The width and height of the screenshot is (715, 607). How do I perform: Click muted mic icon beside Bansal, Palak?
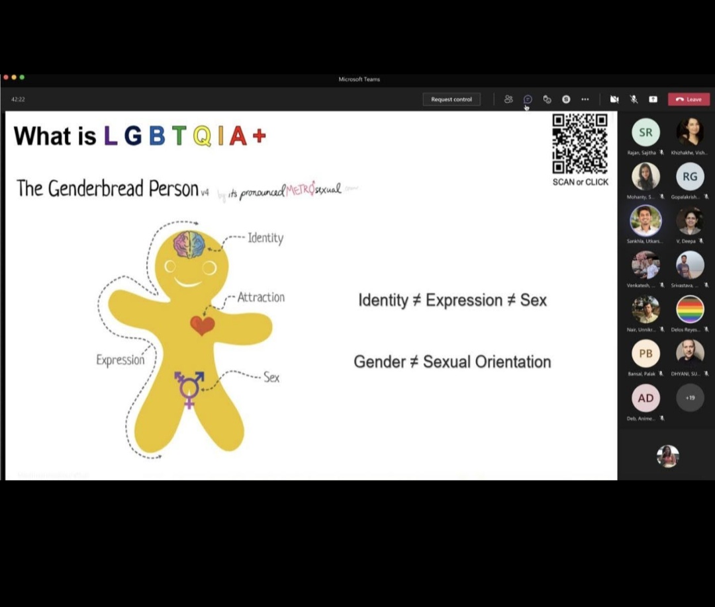point(661,374)
